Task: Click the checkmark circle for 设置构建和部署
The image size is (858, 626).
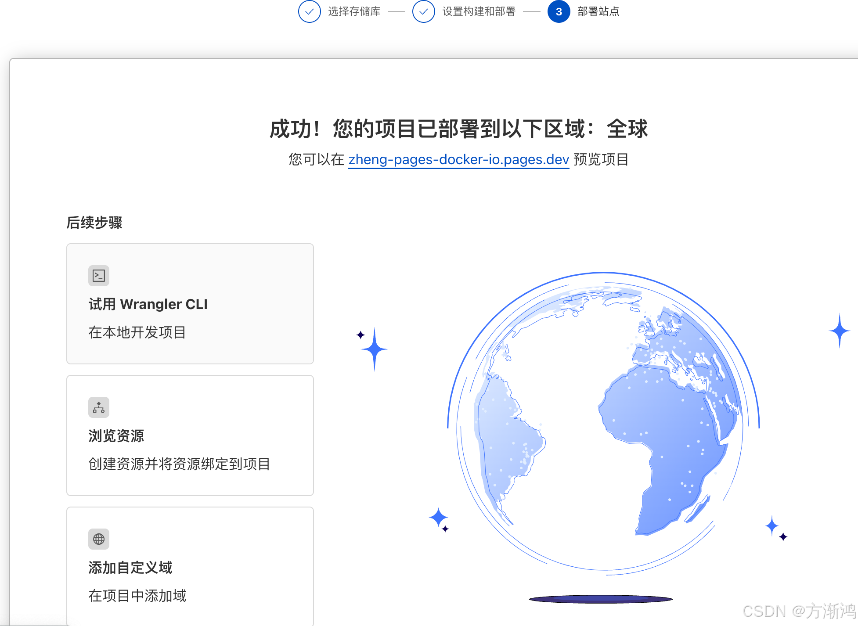Action: click(x=423, y=11)
